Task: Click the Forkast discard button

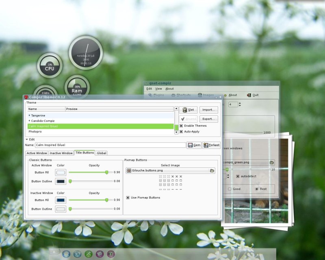Action: point(211,145)
